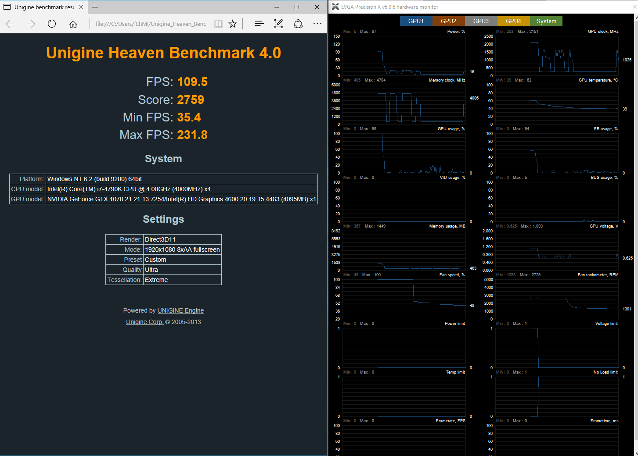Close the Unigine benchmark results tab
The height and width of the screenshot is (456, 638).
(81, 7)
